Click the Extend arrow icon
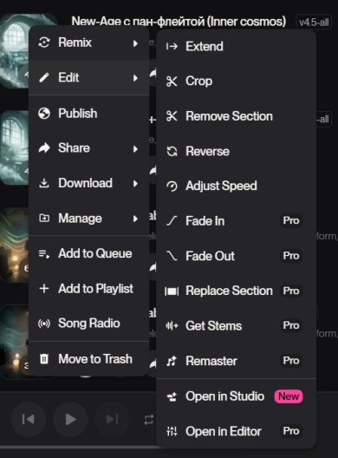This screenshot has width=338, height=458. (172, 47)
